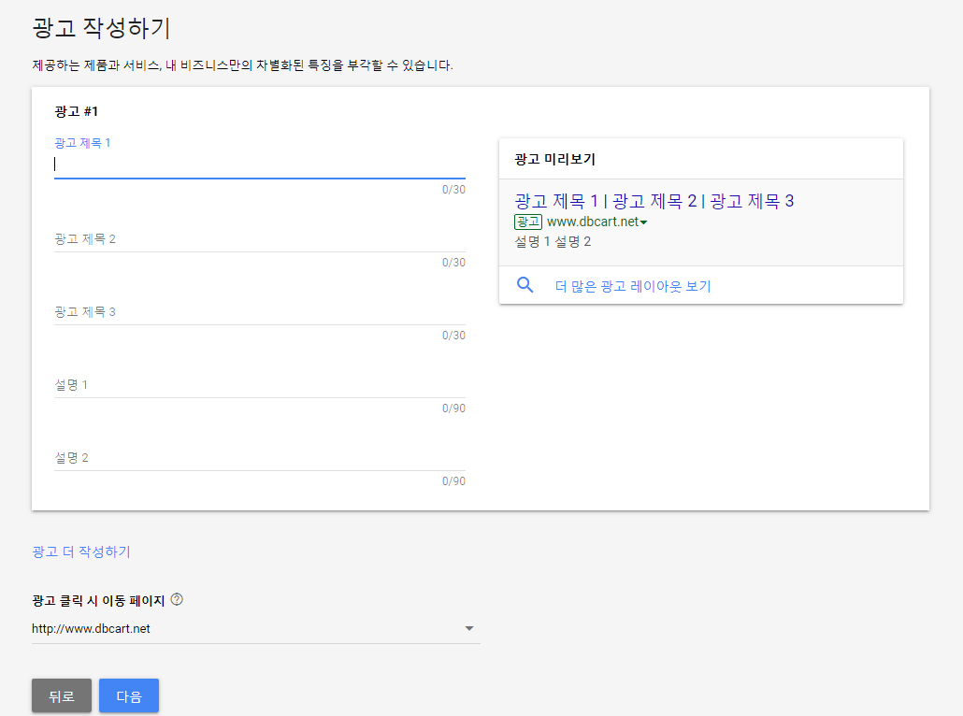
Task: Click the magnifier icon in the ad preview
Action: [x=525, y=286]
